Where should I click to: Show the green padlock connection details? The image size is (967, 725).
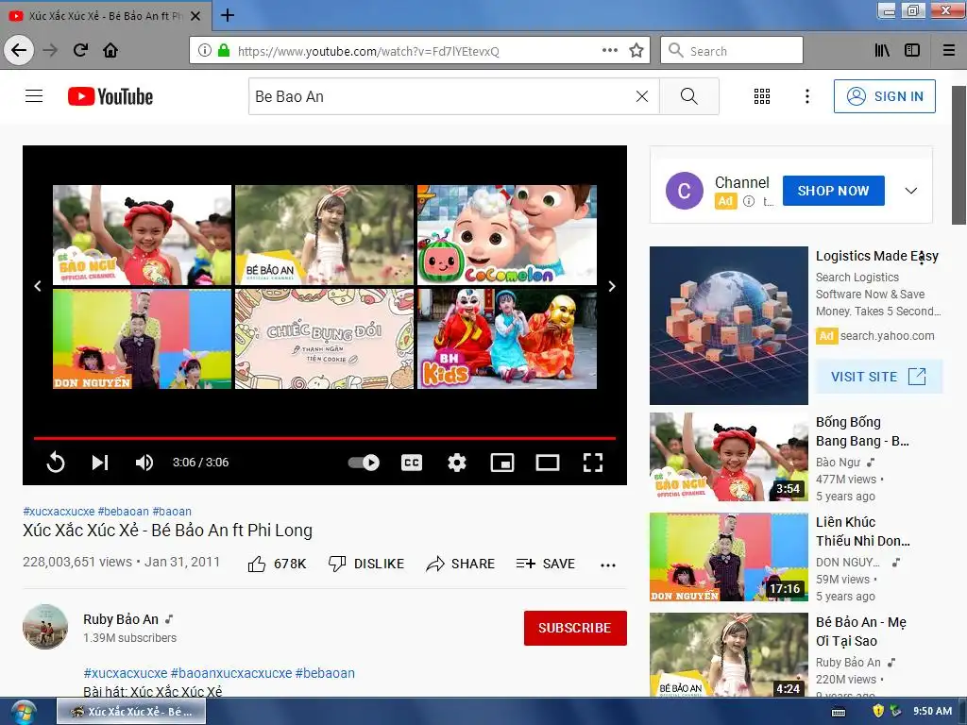pyautogui.click(x=224, y=51)
